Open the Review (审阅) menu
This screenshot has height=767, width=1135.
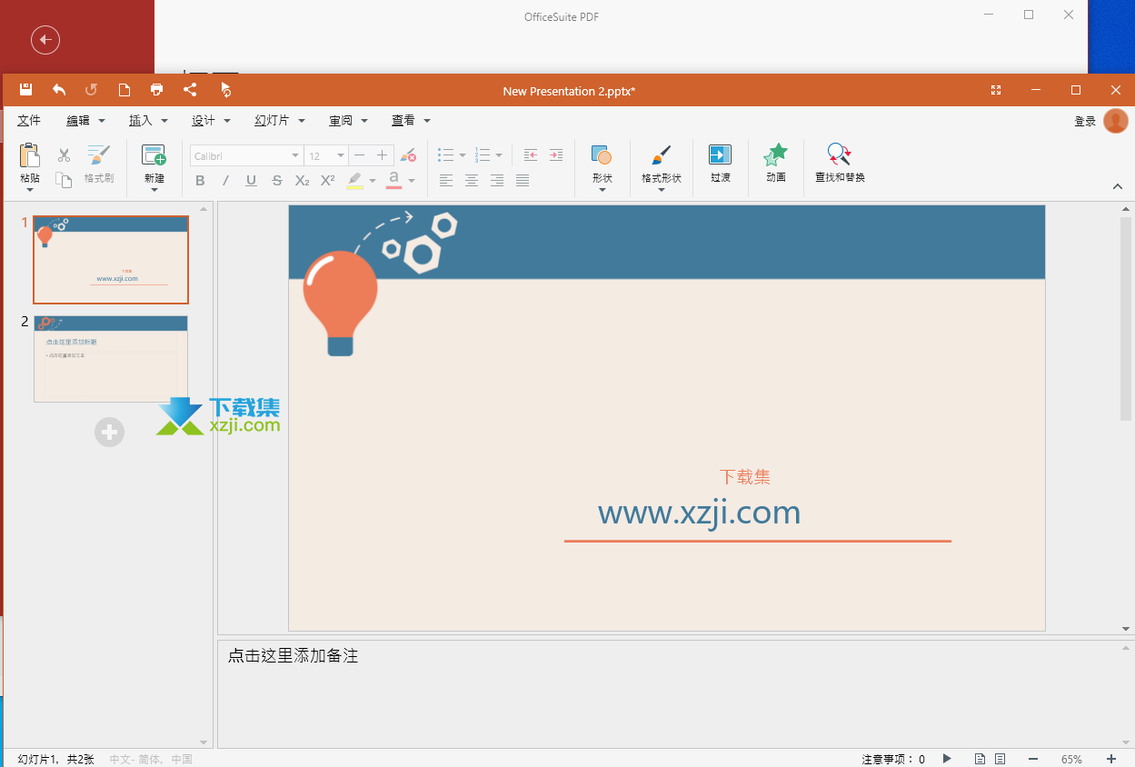click(x=348, y=121)
